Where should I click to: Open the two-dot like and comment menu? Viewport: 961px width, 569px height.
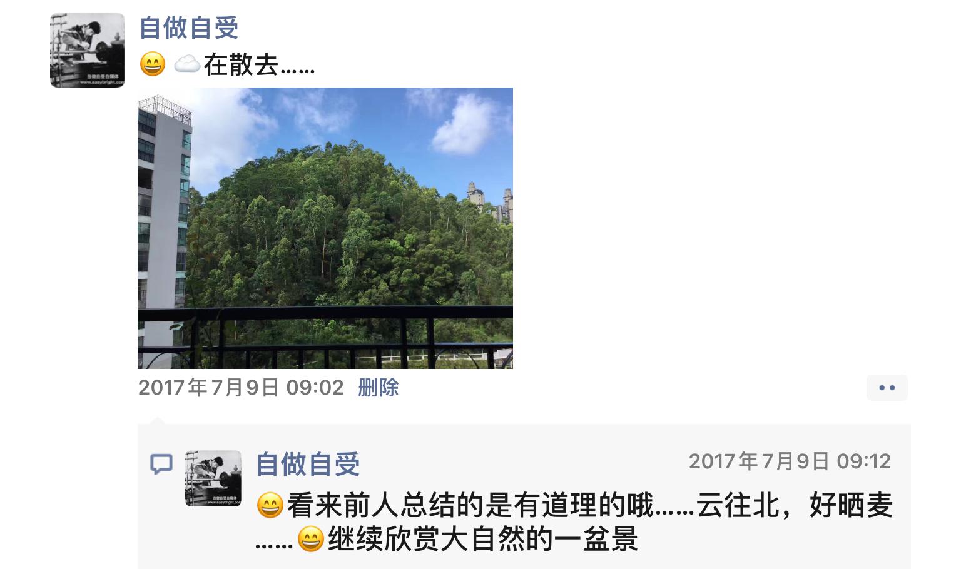(887, 388)
